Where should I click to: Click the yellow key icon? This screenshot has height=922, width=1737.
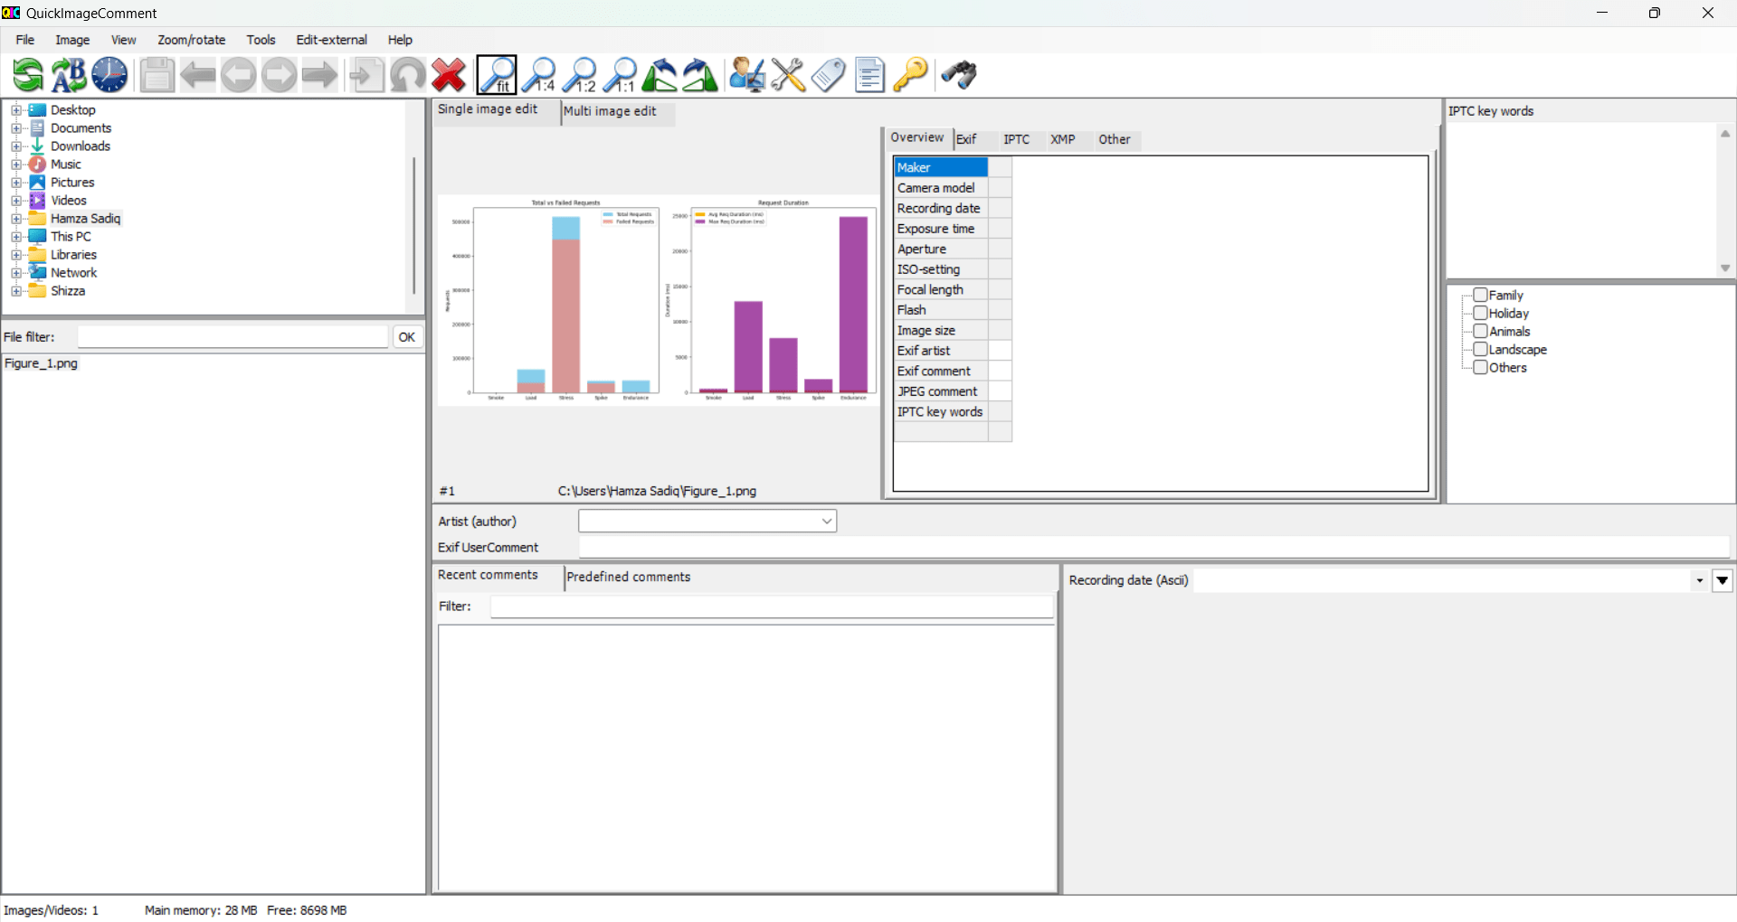(x=910, y=75)
